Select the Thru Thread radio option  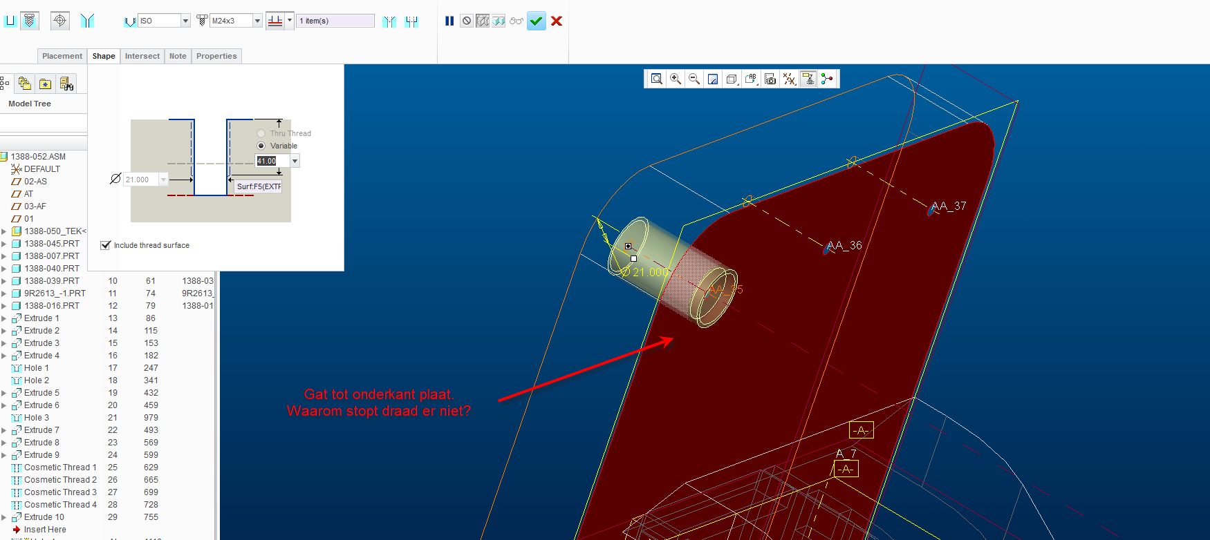coord(261,133)
